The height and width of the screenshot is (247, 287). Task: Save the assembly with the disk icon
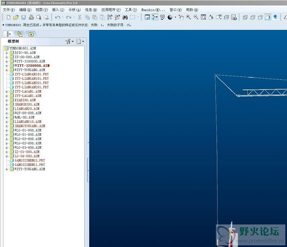click(24, 17)
